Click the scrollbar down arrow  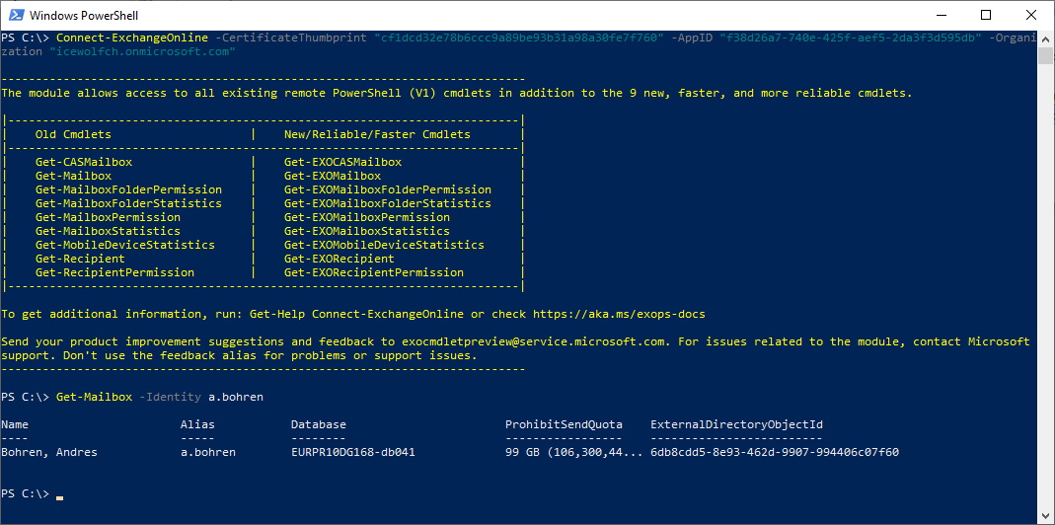pyautogui.click(x=1045, y=515)
